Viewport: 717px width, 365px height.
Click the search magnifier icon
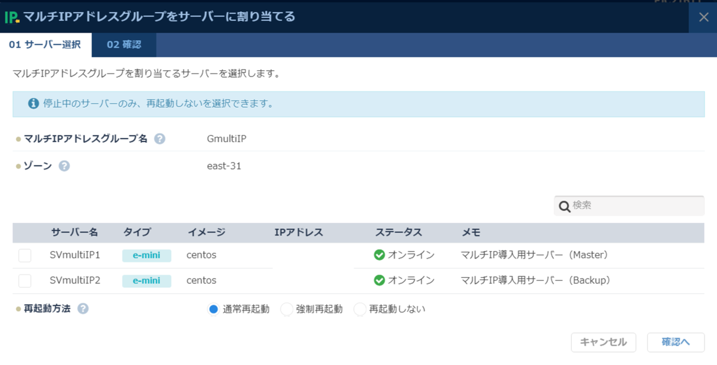[565, 206]
